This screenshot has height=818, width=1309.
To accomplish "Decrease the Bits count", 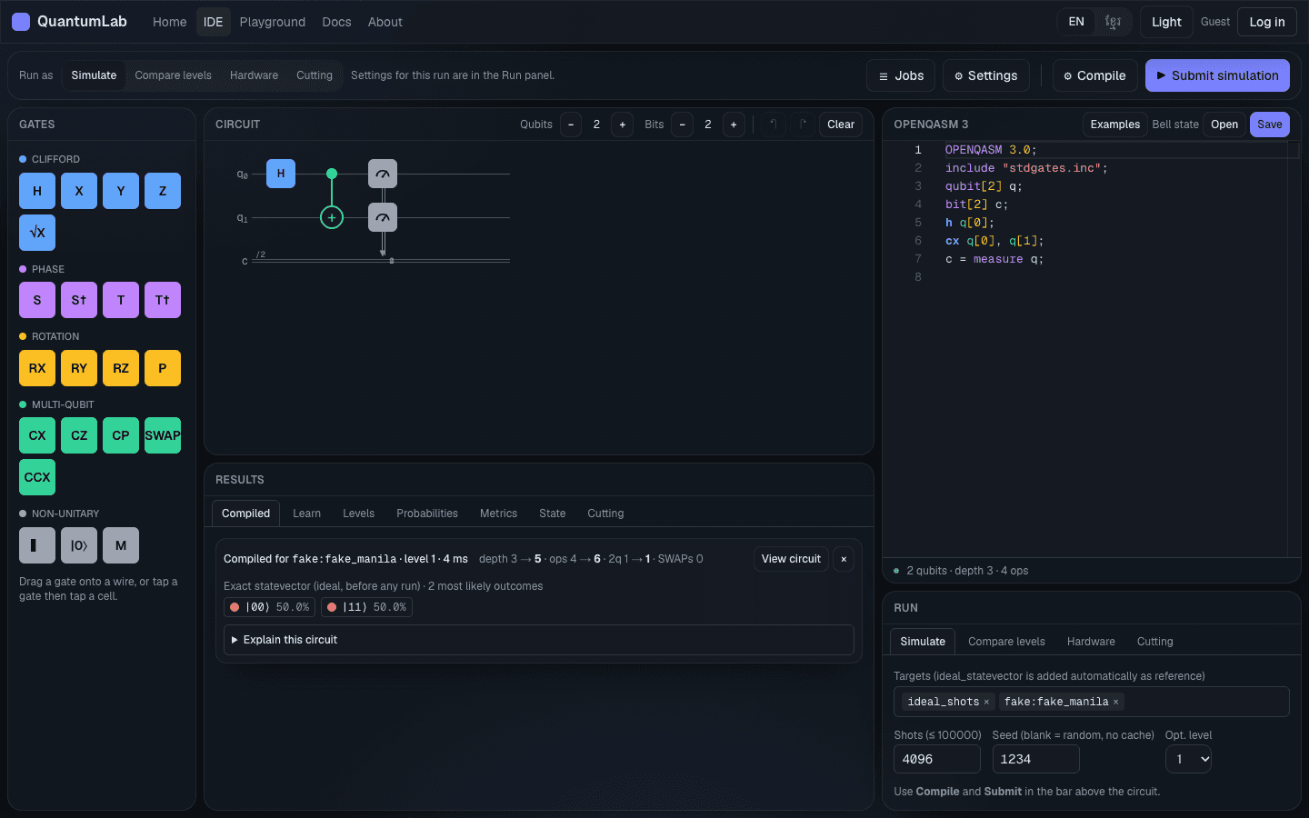I will (682, 125).
